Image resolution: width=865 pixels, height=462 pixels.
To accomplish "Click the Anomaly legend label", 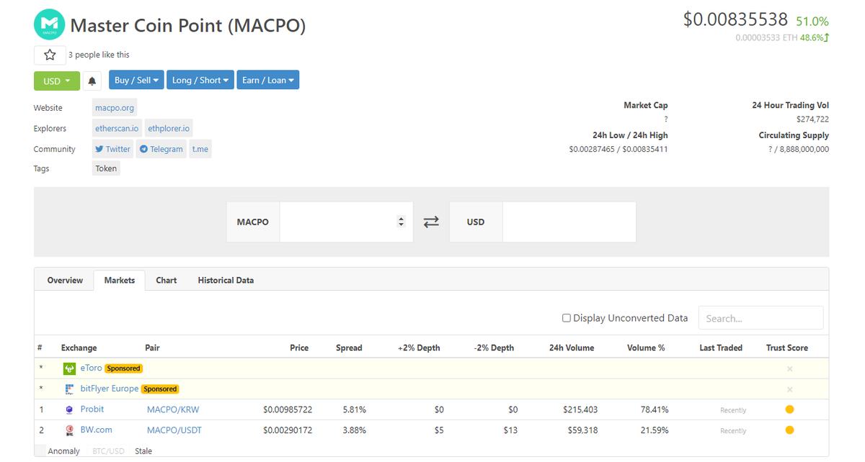I will pos(64,451).
